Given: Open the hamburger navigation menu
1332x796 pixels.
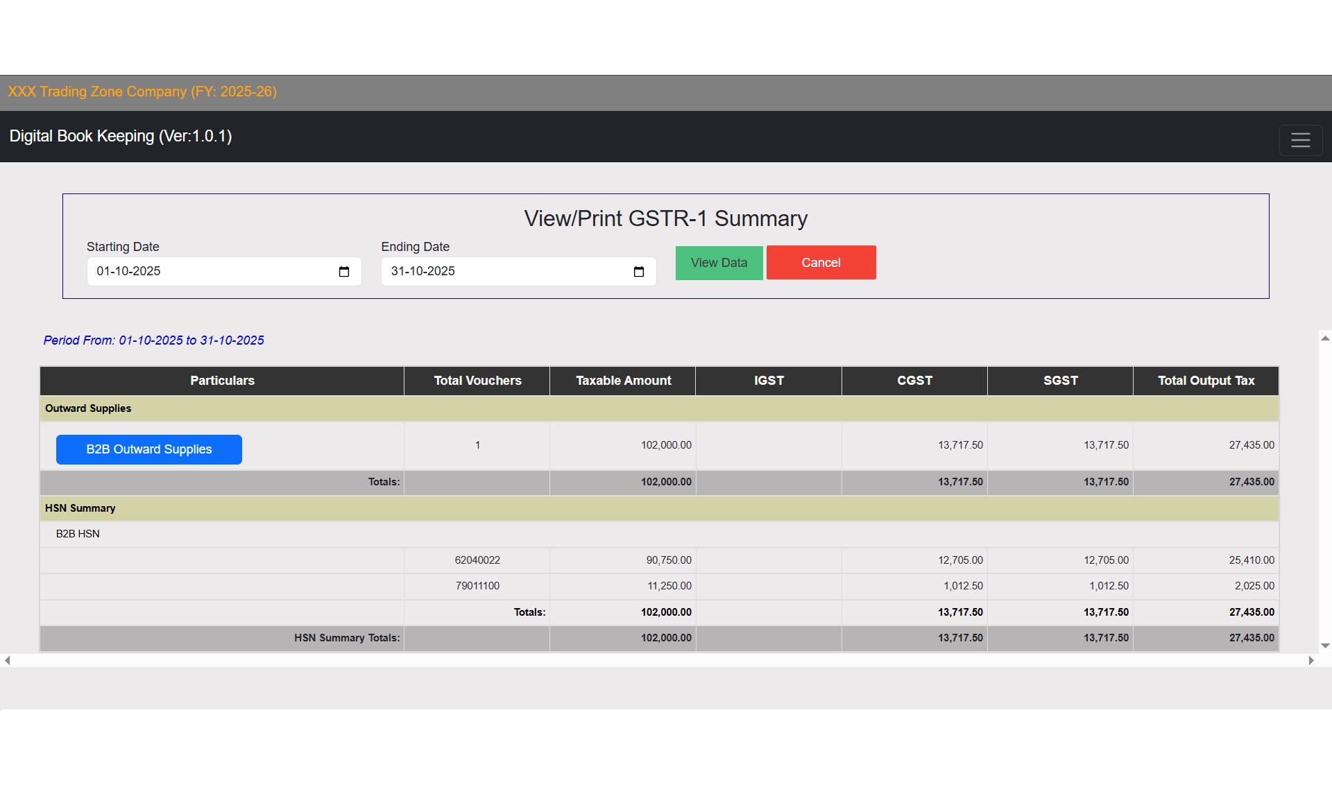Looking at the screenshot, I should pos(1300,140).
